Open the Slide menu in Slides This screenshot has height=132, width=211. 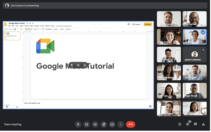[x=32, y=26]
